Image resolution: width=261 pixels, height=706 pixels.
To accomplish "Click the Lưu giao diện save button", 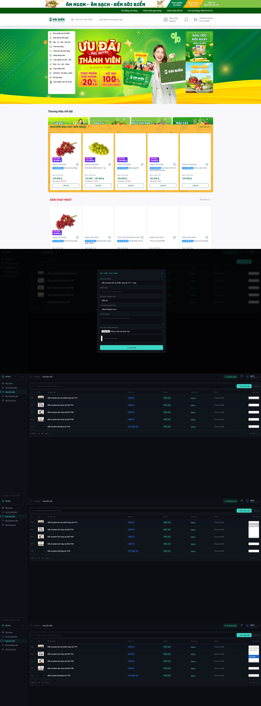I will point(131,348).
